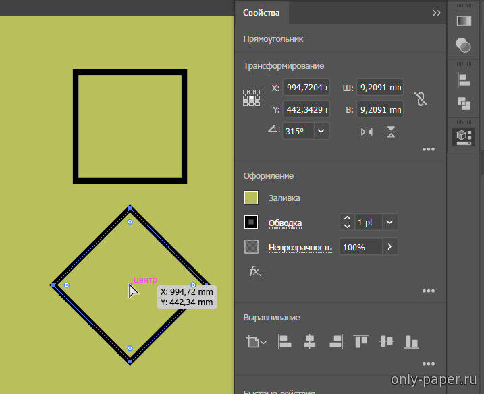
Task: Align objects to horizontal center
Action: coord(310,342)
